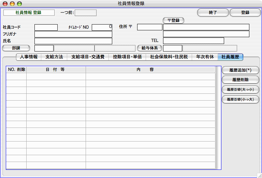Image resolution: width=262 pixels, height=178 pixels.
Task: Switch to the 人事情報 tab
Action: pyautogui.click(x=29, y=57)
